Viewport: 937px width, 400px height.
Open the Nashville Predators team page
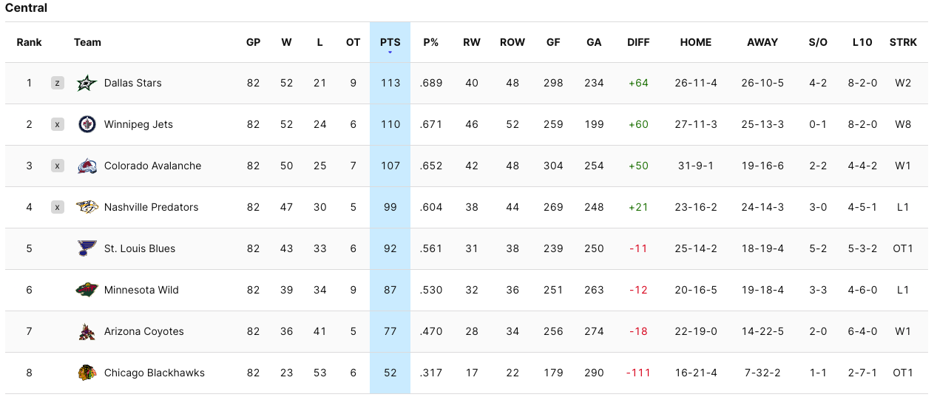(x=152, y=207)
